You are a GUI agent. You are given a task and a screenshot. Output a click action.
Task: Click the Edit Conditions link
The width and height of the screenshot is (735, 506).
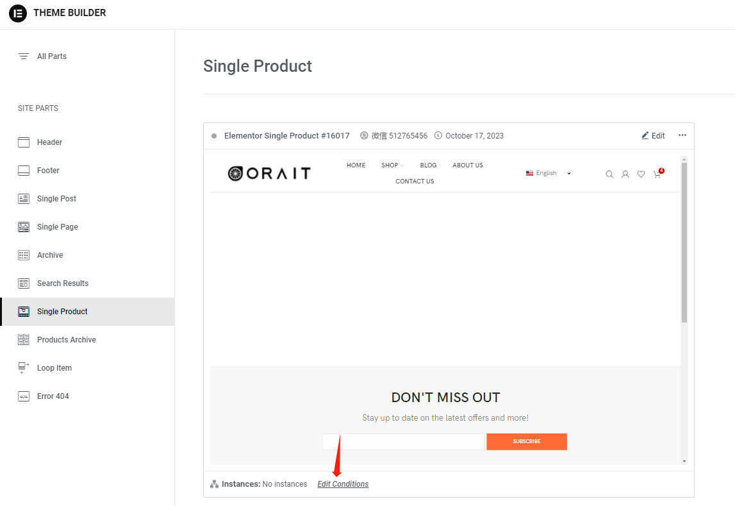coord(343,484)
